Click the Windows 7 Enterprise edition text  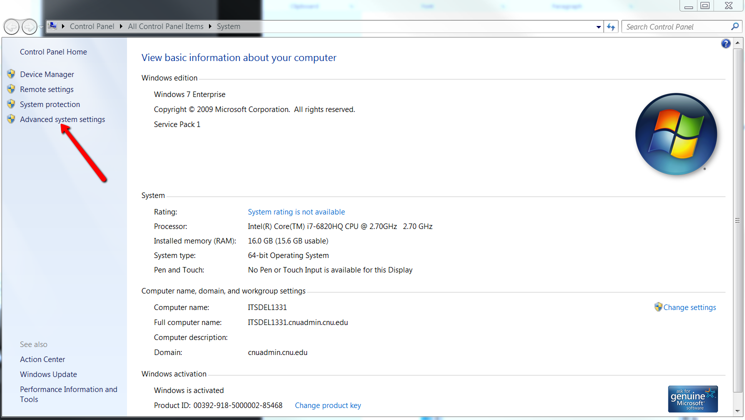(x=189, y=94)
